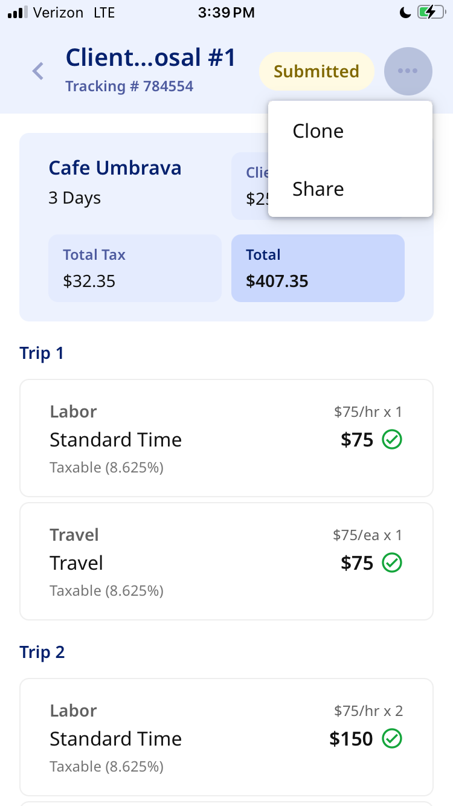This screenshot has height=806, width=453.
Task: Click the Trip 1 Travel green checkmark
Action: tap(392, 563)
